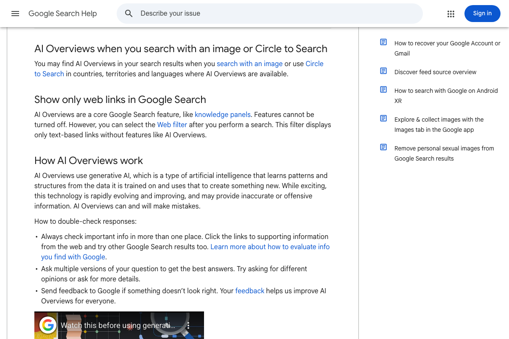Click the bullet 'Ask multiple versions of your question'
Image resolution: width=509 pixels, height=339 pixels.
point(174,274)
